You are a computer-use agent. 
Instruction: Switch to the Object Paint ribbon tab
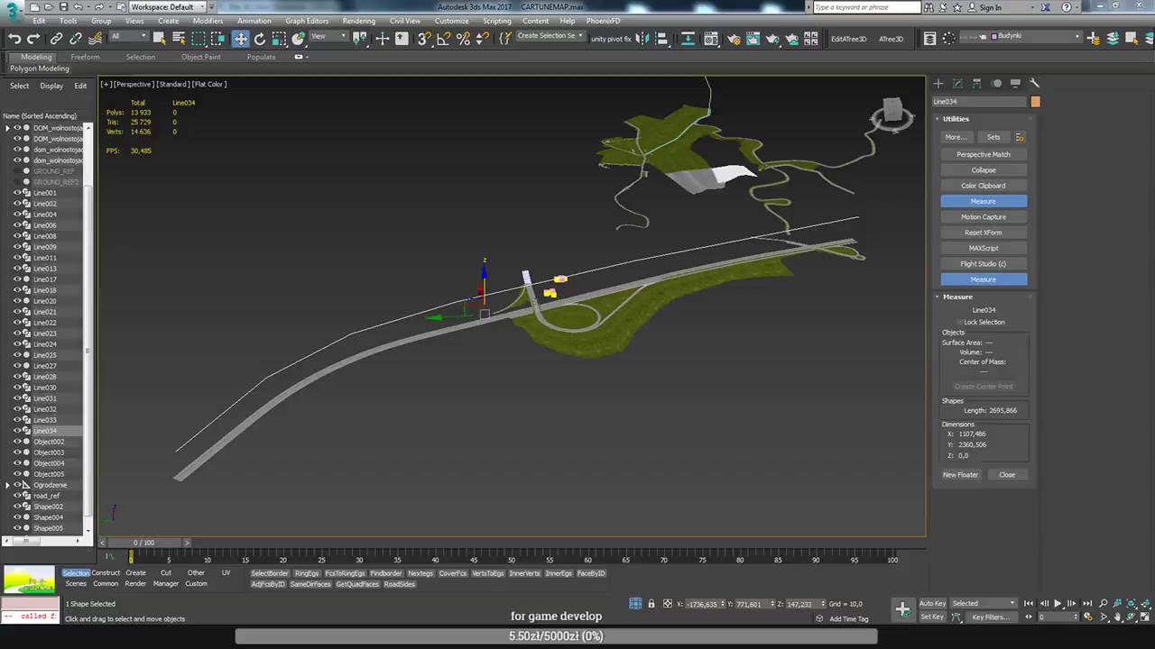tap(200, 57)
